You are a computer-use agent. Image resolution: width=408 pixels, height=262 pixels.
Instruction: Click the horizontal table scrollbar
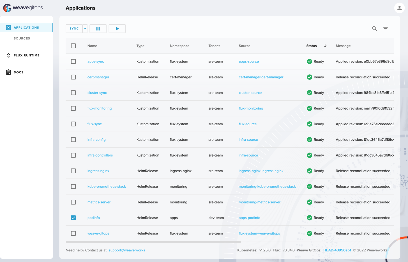coord(153,242)
